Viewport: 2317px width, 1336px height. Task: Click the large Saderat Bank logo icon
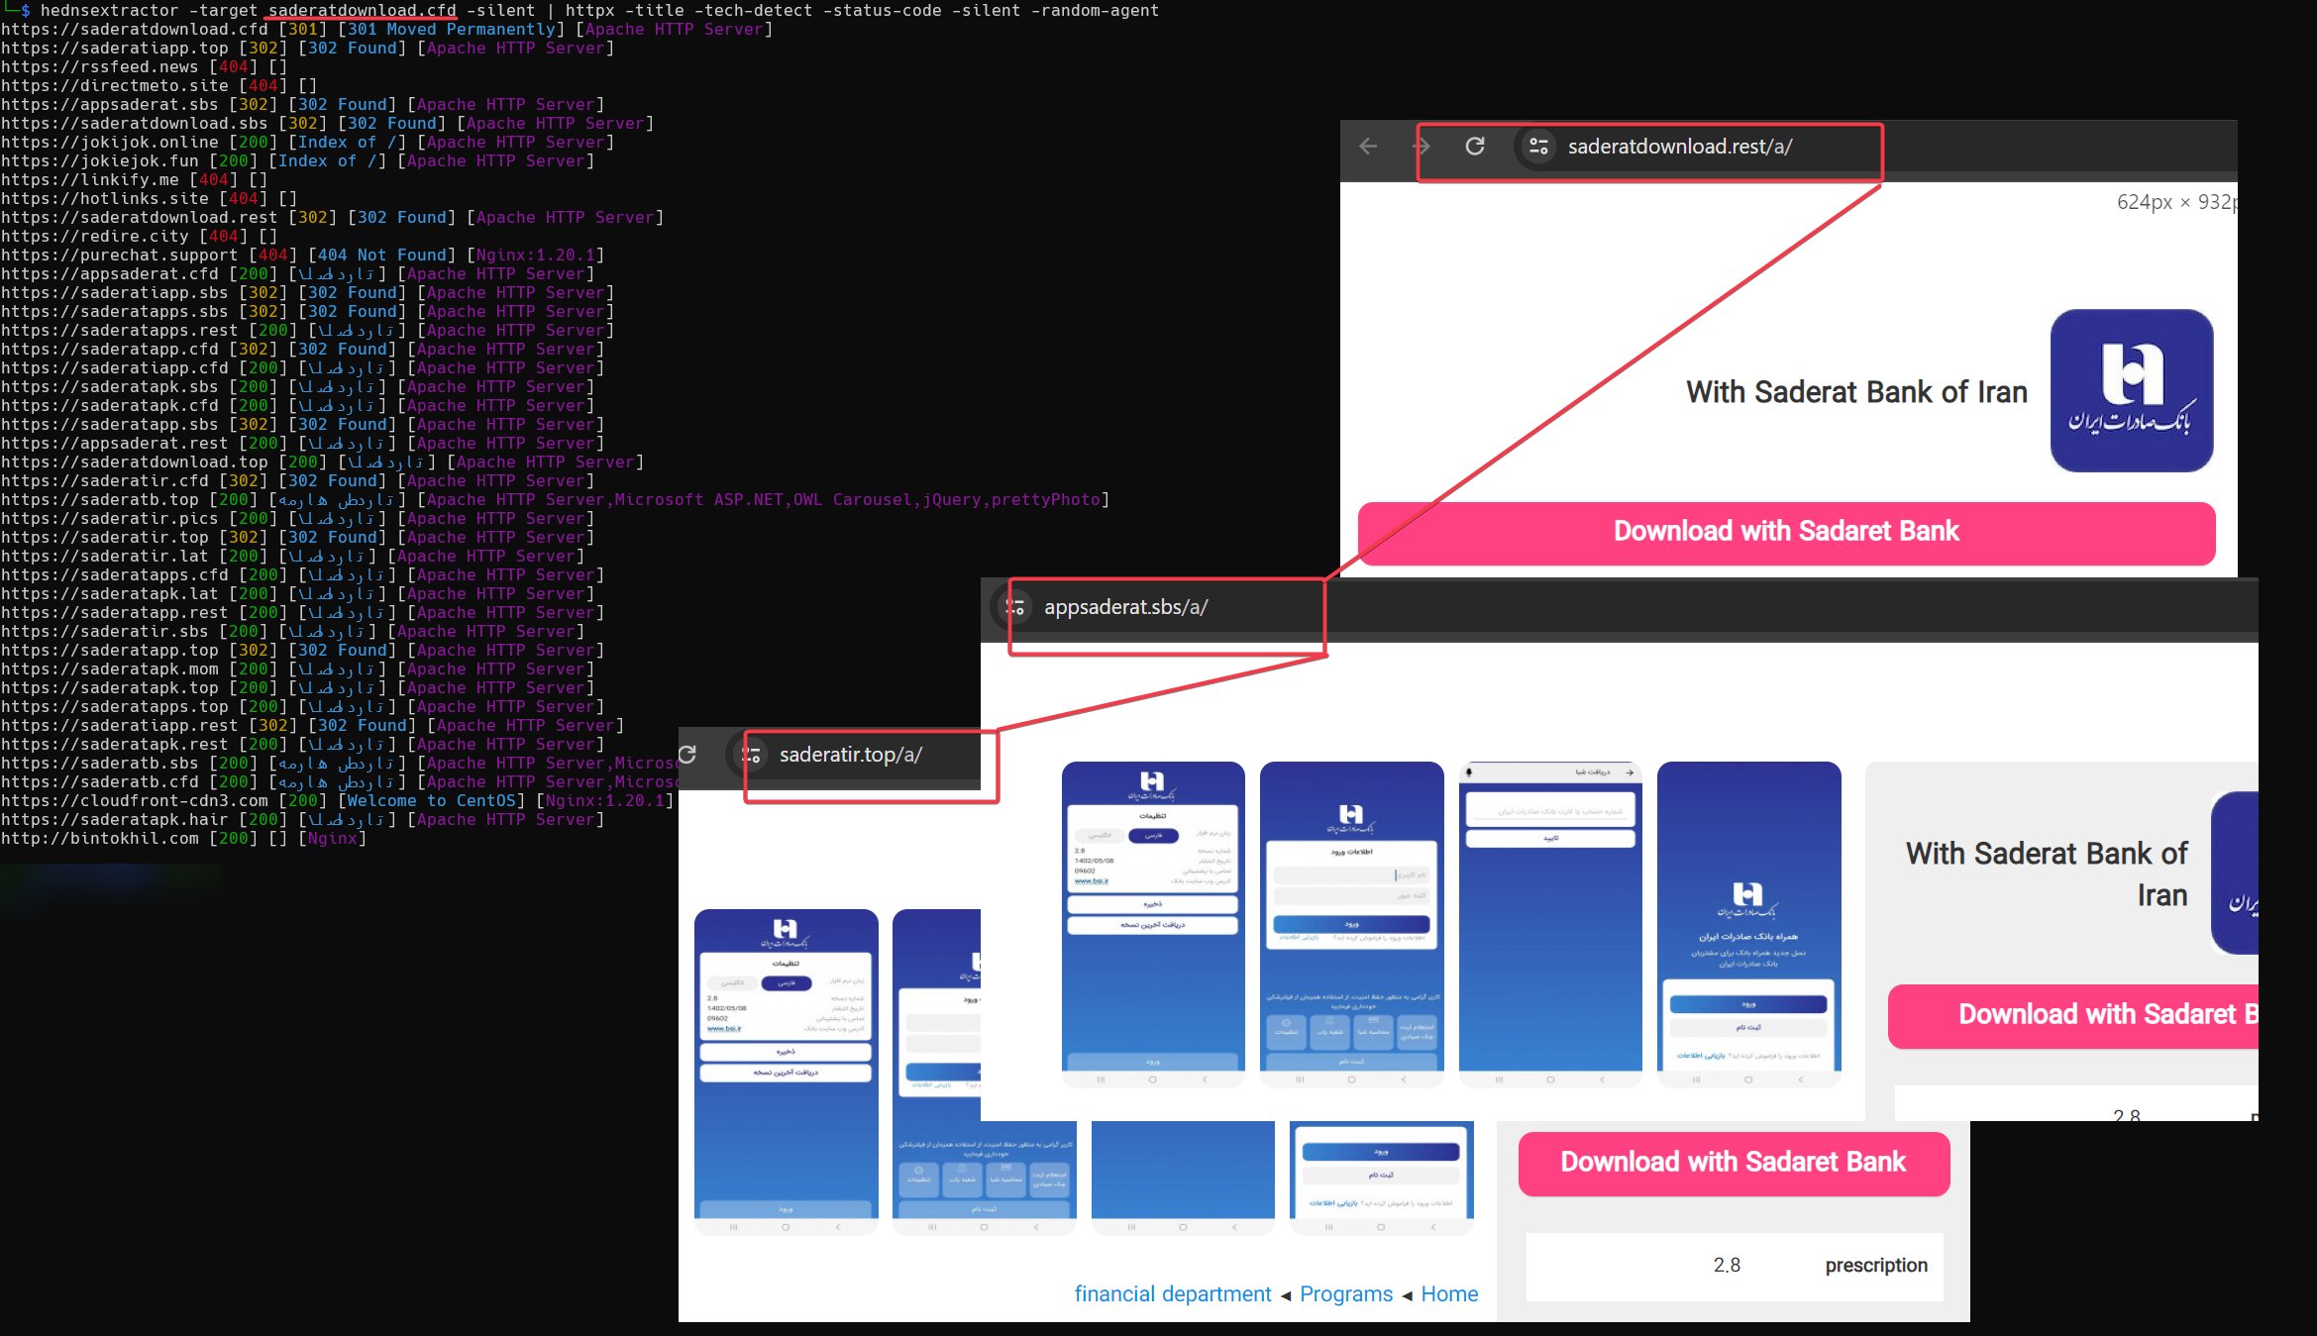(2131, 390)
